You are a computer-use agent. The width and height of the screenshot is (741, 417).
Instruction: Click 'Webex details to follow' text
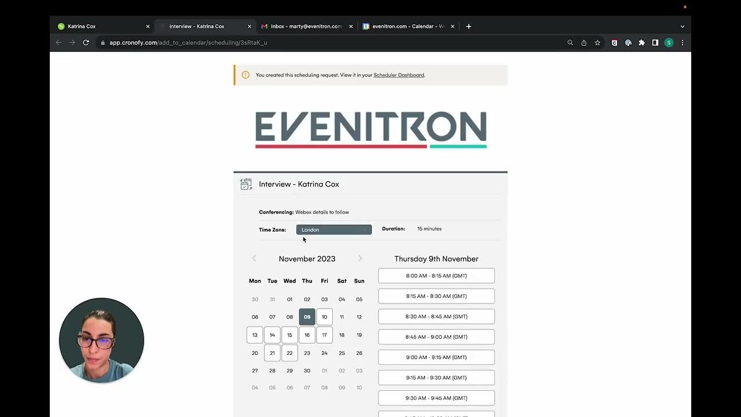pos(322,212)
